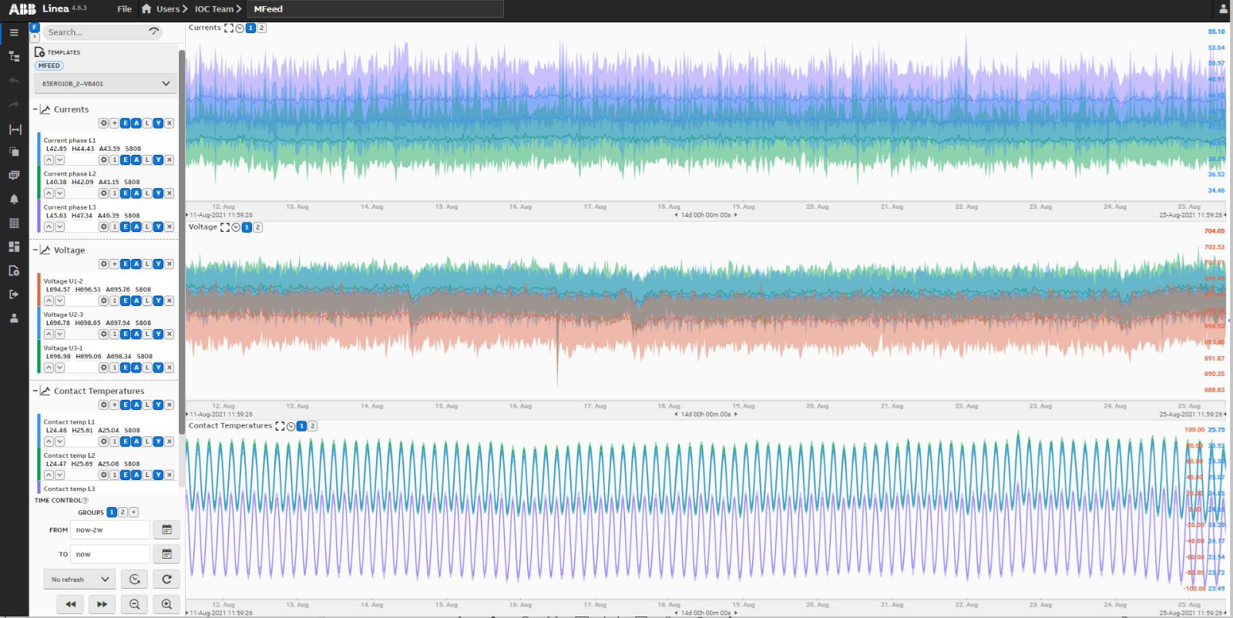Click the home icon in breadcrumb bar
Viewport: 1233px width, 618px height.
tap(146, 8)
